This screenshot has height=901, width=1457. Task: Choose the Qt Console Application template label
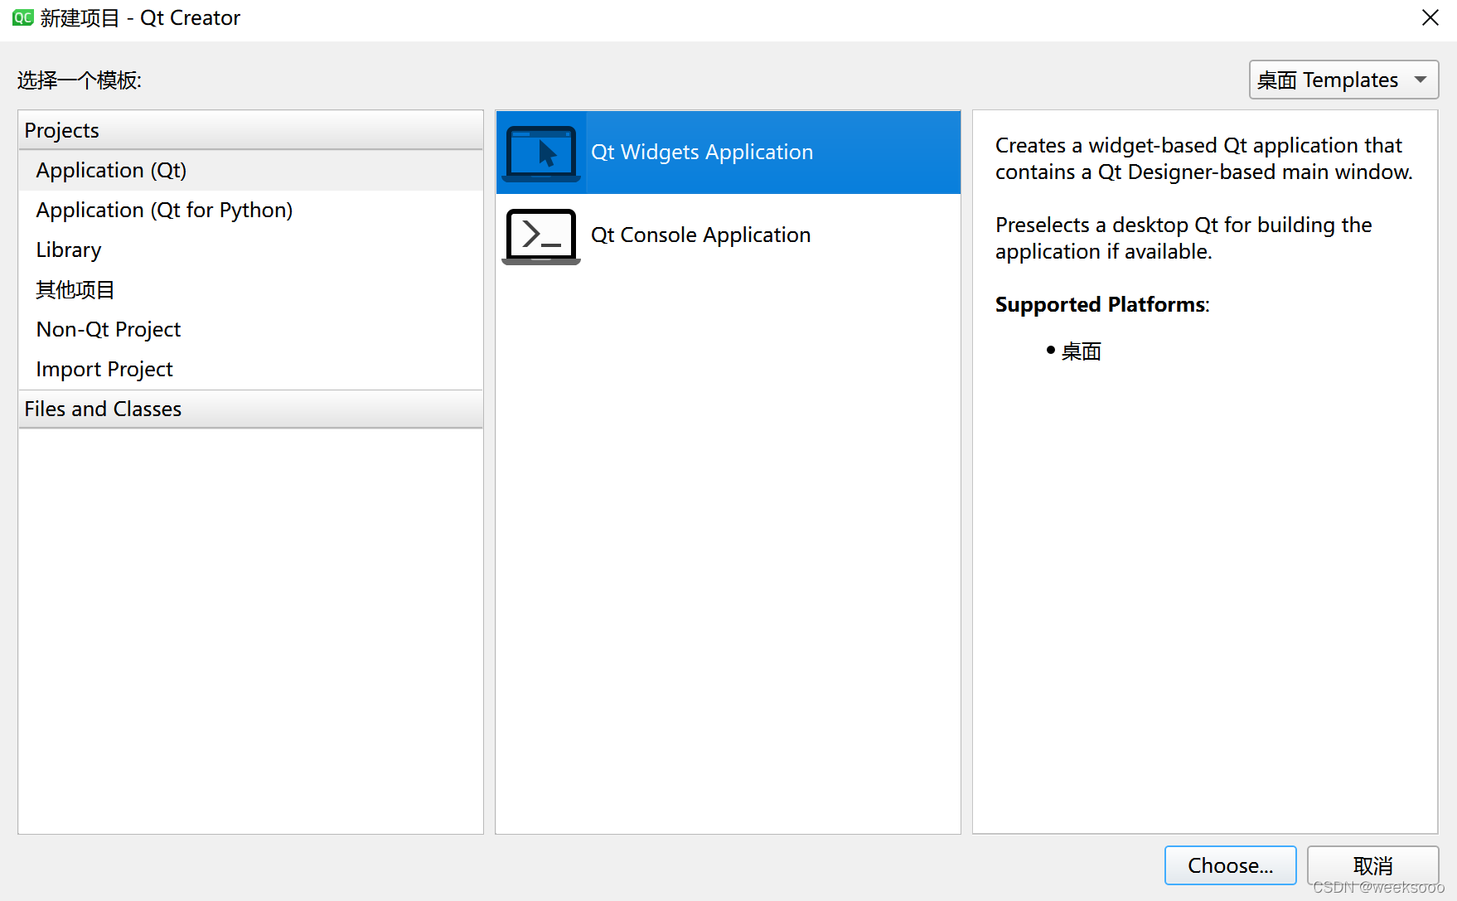click(700, 235)
